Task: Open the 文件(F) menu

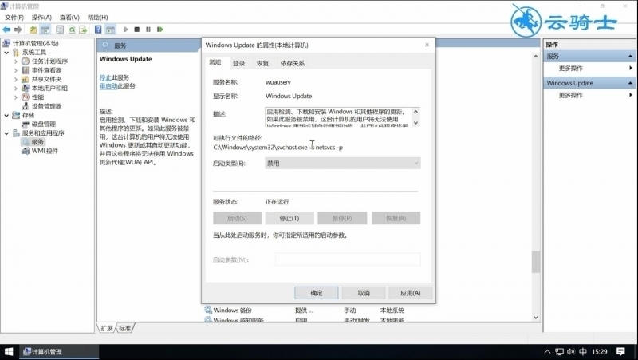Action: tap(14, 18)
